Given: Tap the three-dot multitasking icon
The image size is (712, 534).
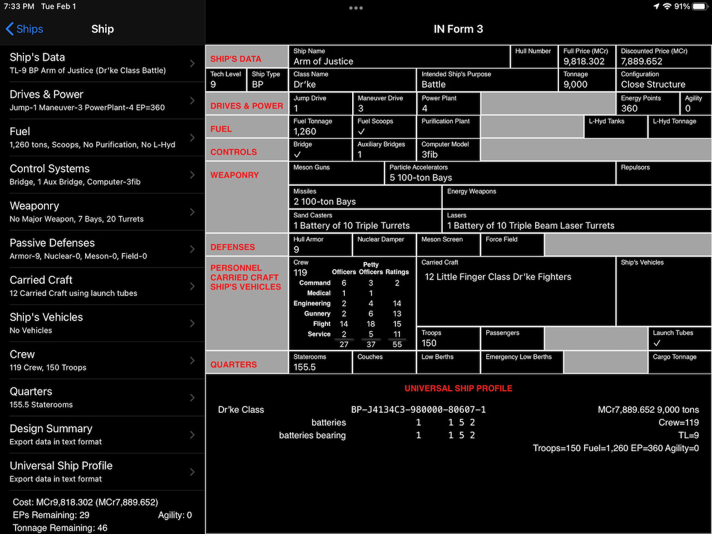Looking at the screenshot, I should click(356, 8).
